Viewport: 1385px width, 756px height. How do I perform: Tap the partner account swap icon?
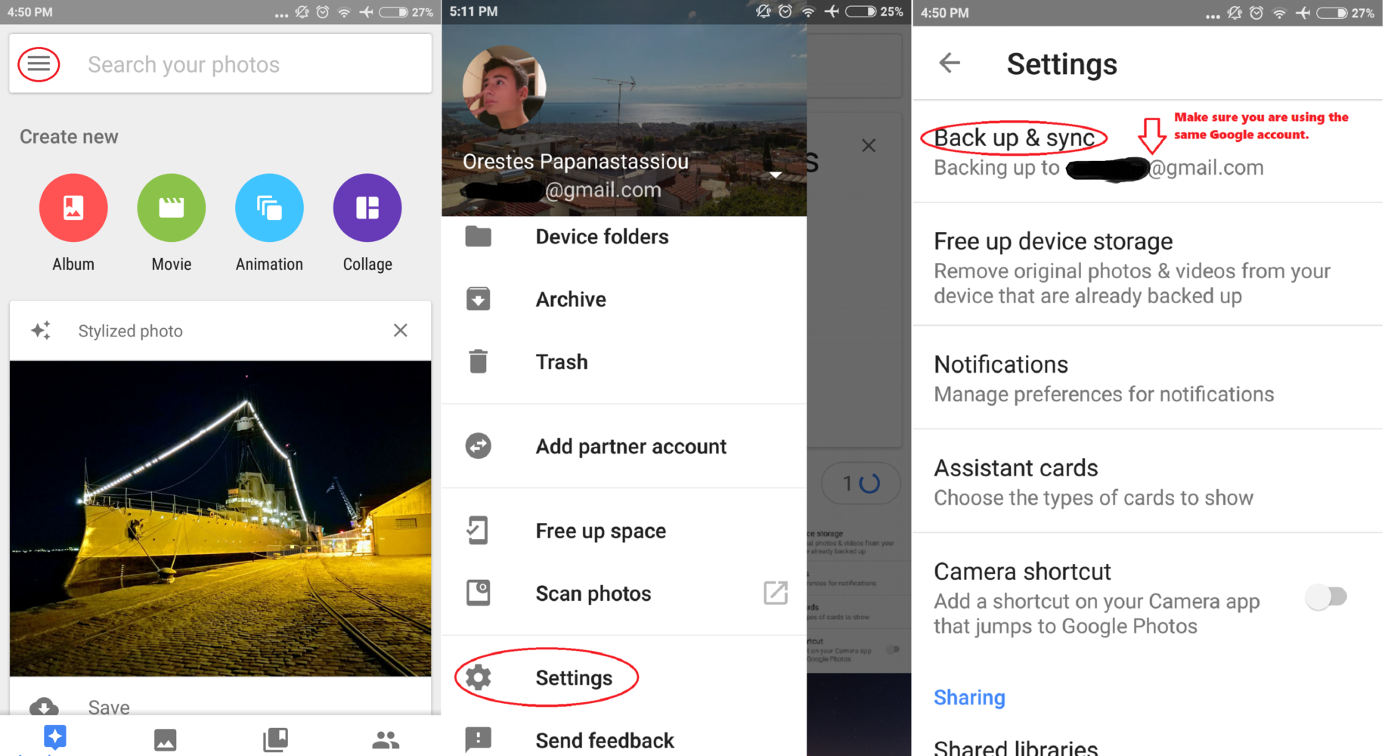click(479, 446)
